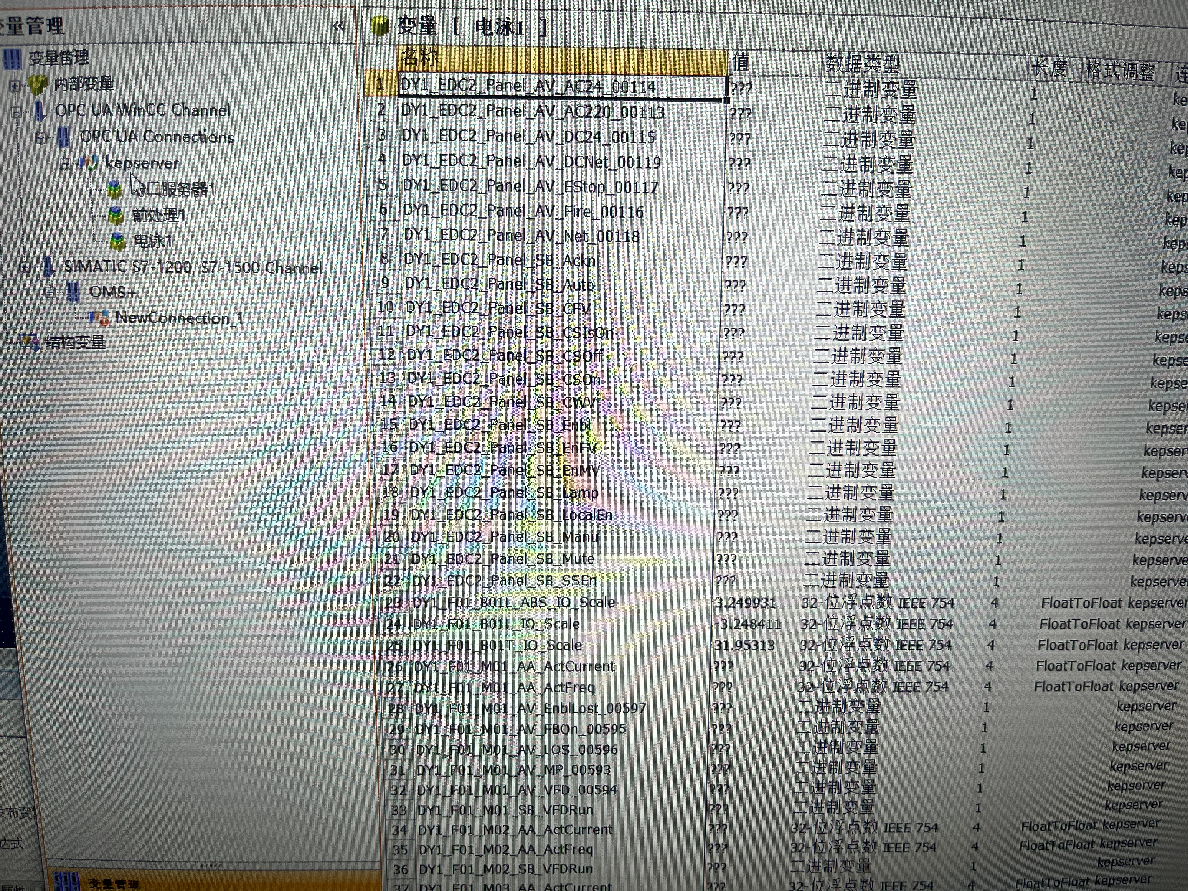Click the 变量管理 root node icon
Image resolution: width=1188 pixels, height=891 pixels.
tap(13, 59)
